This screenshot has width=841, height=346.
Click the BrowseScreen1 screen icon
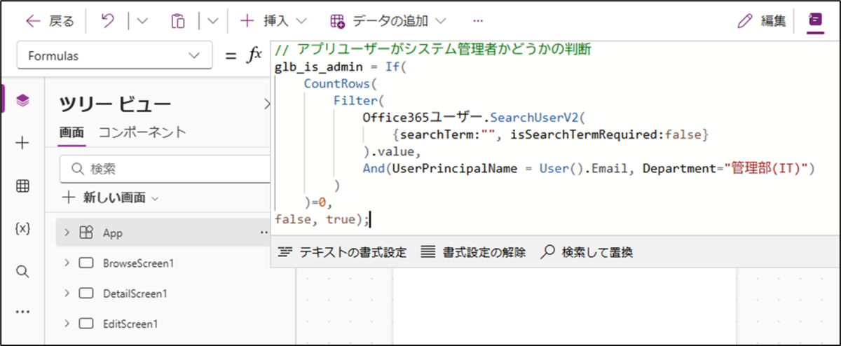(86, 263)
